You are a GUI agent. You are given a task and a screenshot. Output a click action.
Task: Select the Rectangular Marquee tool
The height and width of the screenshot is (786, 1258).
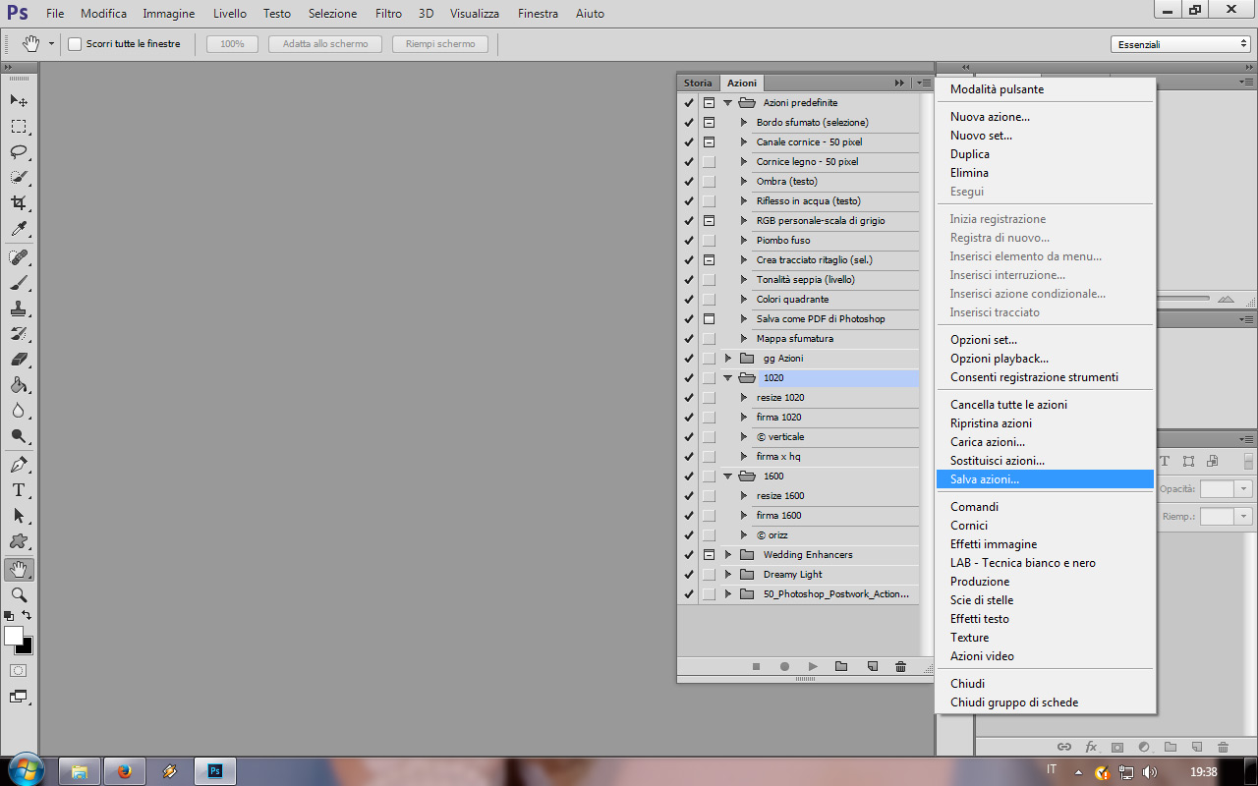tap(19, 126)
